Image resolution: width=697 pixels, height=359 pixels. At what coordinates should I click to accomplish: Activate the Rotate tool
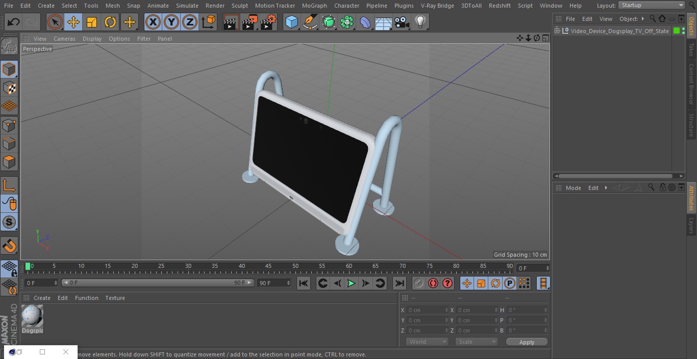click(110, 22)
